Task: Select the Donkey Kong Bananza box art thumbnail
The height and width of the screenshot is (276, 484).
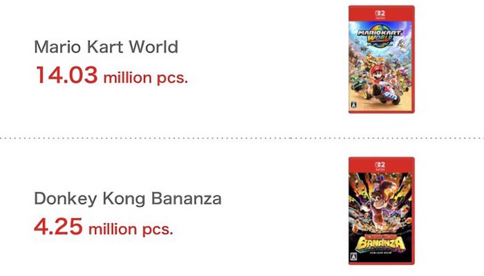Action: pyautogui.click(x=382, y=210)
